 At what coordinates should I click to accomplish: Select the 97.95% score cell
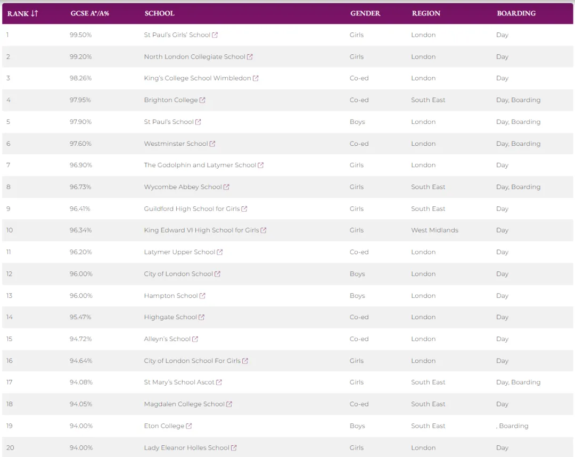pos(80,100)
